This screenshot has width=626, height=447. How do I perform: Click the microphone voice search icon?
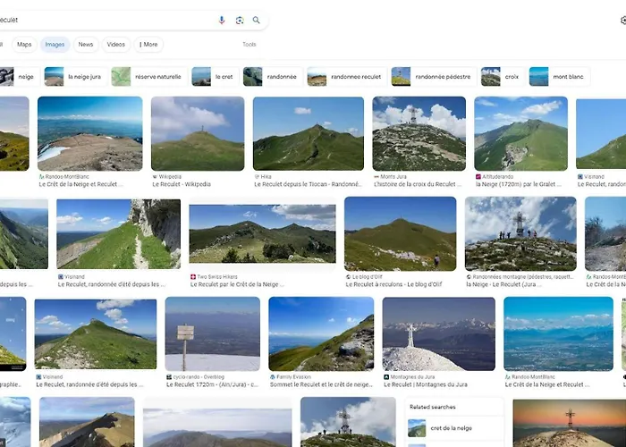tap(222, 20)
